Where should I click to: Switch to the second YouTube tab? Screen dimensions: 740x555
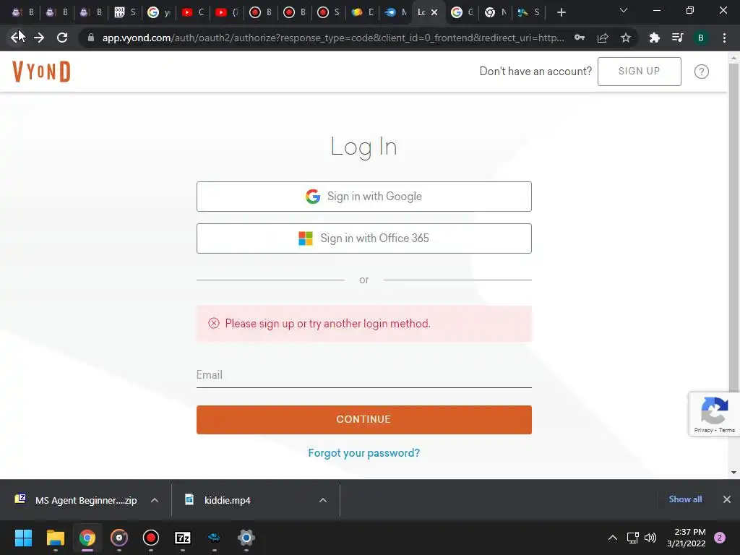tap(227, 12)
